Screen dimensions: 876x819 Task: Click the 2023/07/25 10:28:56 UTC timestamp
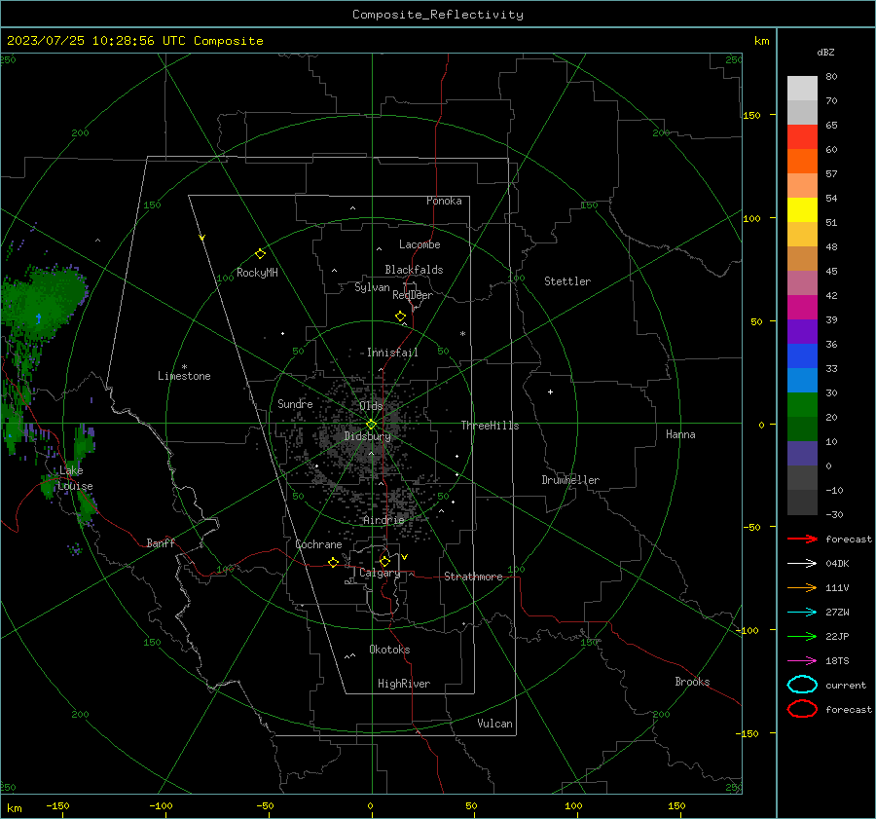[96, 40]
